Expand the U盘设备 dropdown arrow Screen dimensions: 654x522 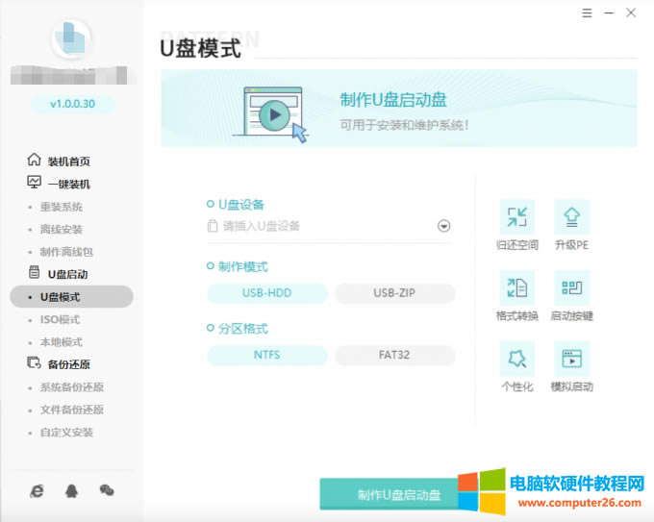click(x=443, y=226)
